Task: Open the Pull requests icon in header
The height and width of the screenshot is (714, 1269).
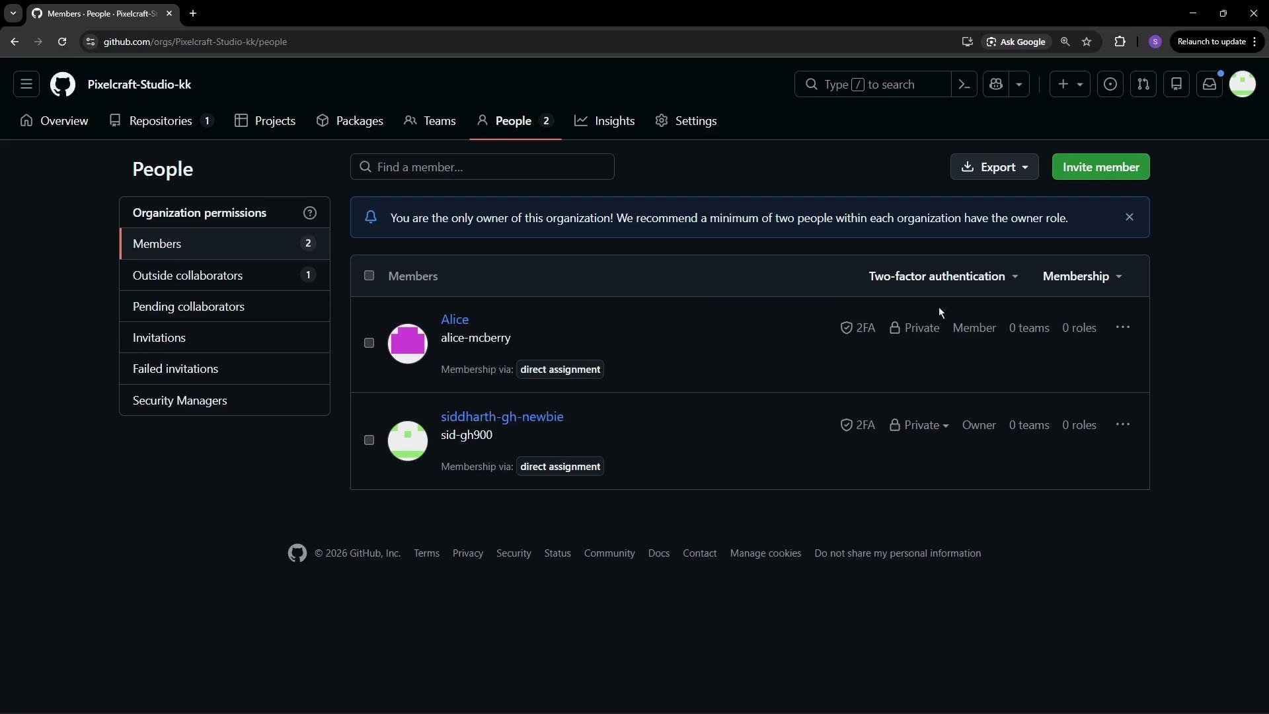Action: click(1143, 85)
